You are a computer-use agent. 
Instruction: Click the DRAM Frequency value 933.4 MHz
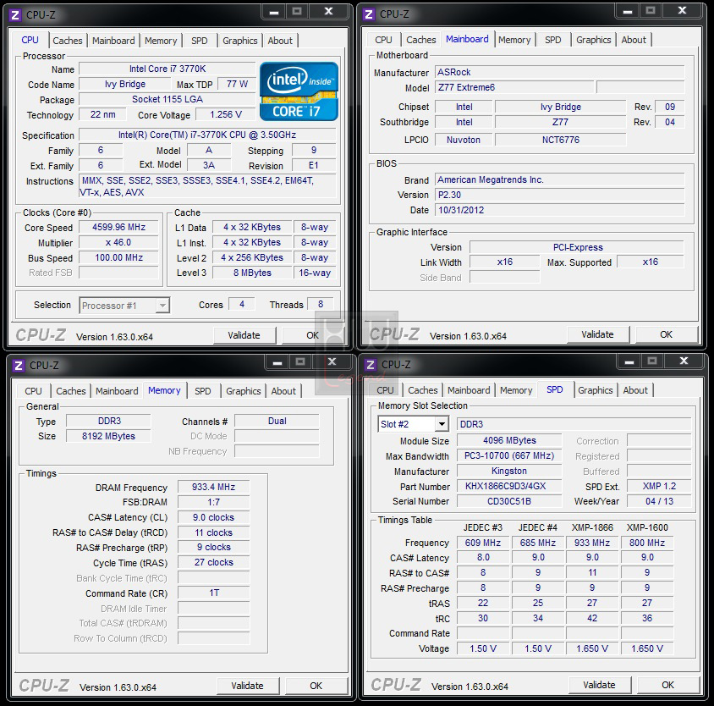213,488
